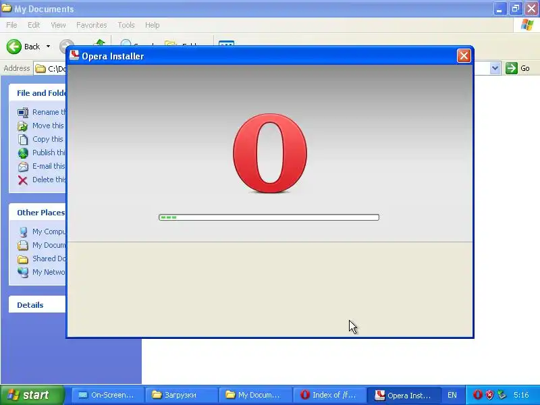Click the Opera tray icon
The height and width of the screenshot is (405, 540).
pos(477,395)
